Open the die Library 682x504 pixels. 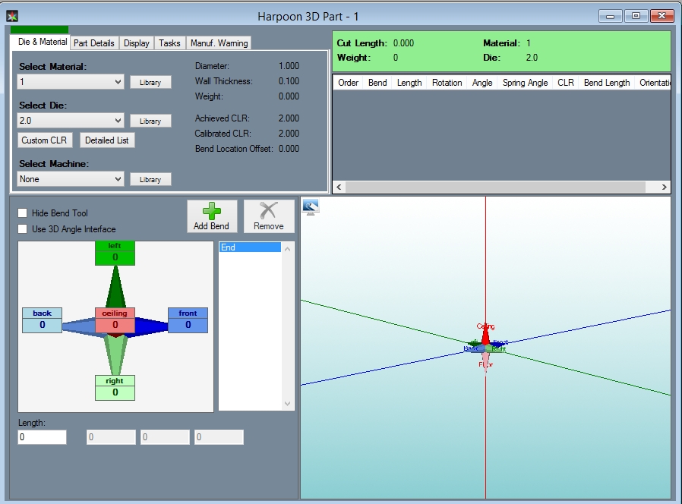[x=150, y=121]
